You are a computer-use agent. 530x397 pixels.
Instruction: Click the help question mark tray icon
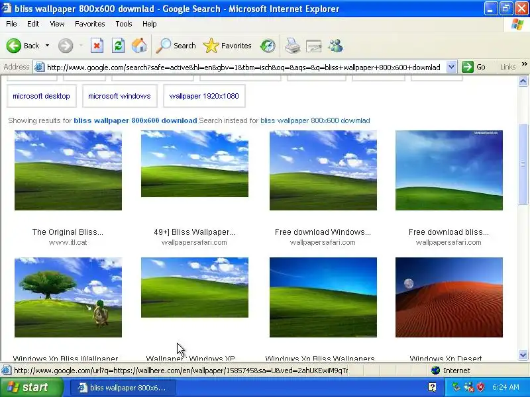coord(432,387)
